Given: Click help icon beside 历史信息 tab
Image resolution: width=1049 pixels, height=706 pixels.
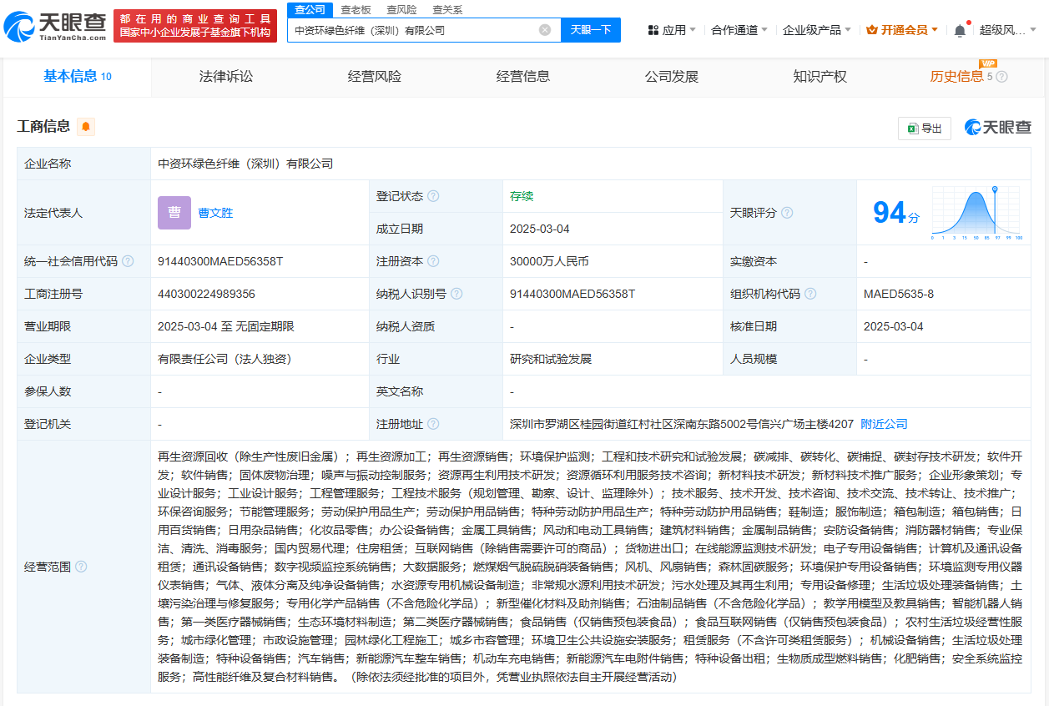Looking at the screenshot, I should [1002, 77].
